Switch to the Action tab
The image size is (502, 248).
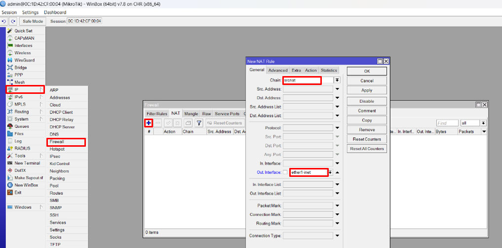coord(310,70)
